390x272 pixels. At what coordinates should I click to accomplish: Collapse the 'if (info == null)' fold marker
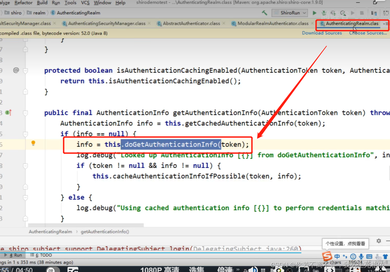point(25,134)
